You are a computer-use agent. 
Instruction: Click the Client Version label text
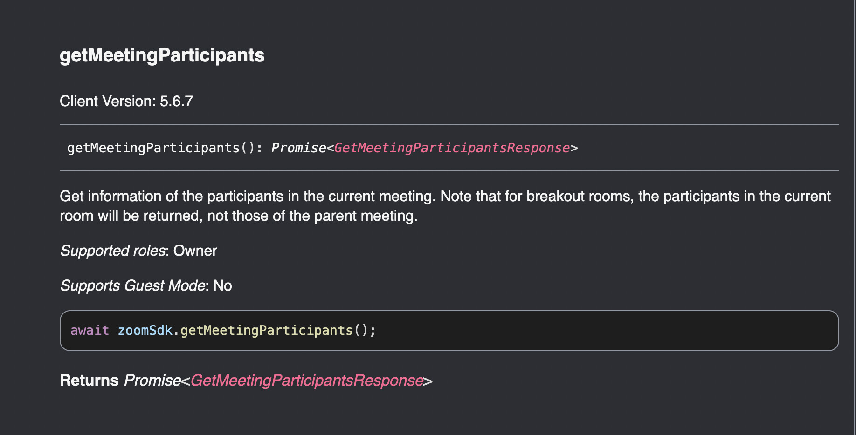[108, 101]
